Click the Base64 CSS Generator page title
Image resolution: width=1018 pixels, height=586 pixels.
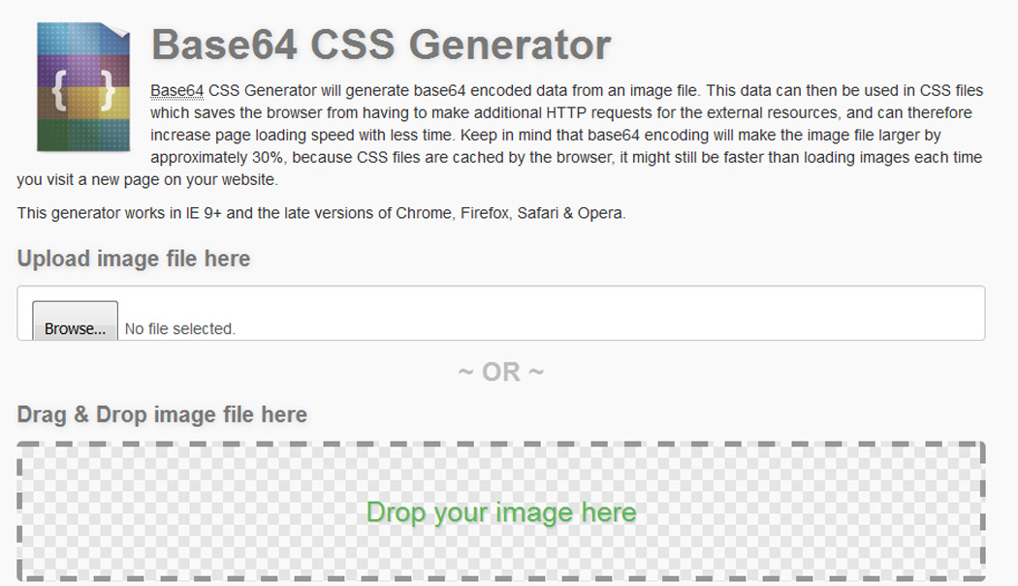click(382, 43)
